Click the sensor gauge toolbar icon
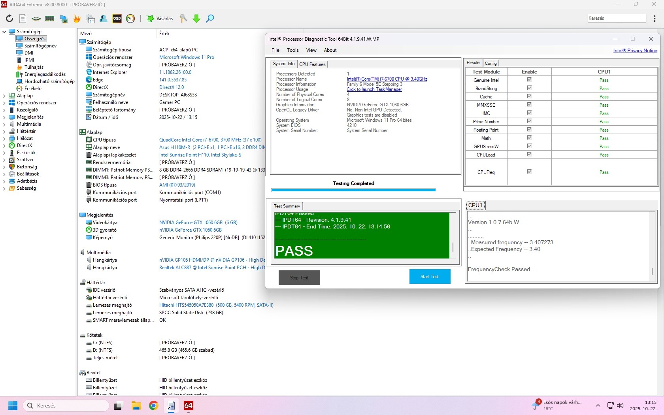This screenshot has height=415, width=664. [x=130, y=19]
